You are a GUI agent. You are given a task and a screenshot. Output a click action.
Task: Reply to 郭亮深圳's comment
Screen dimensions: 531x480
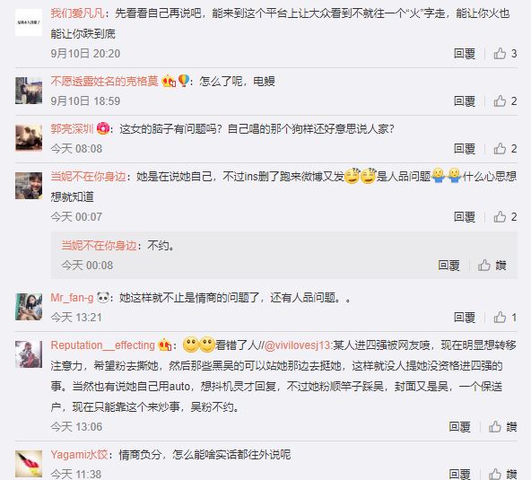tap(465, 149)
